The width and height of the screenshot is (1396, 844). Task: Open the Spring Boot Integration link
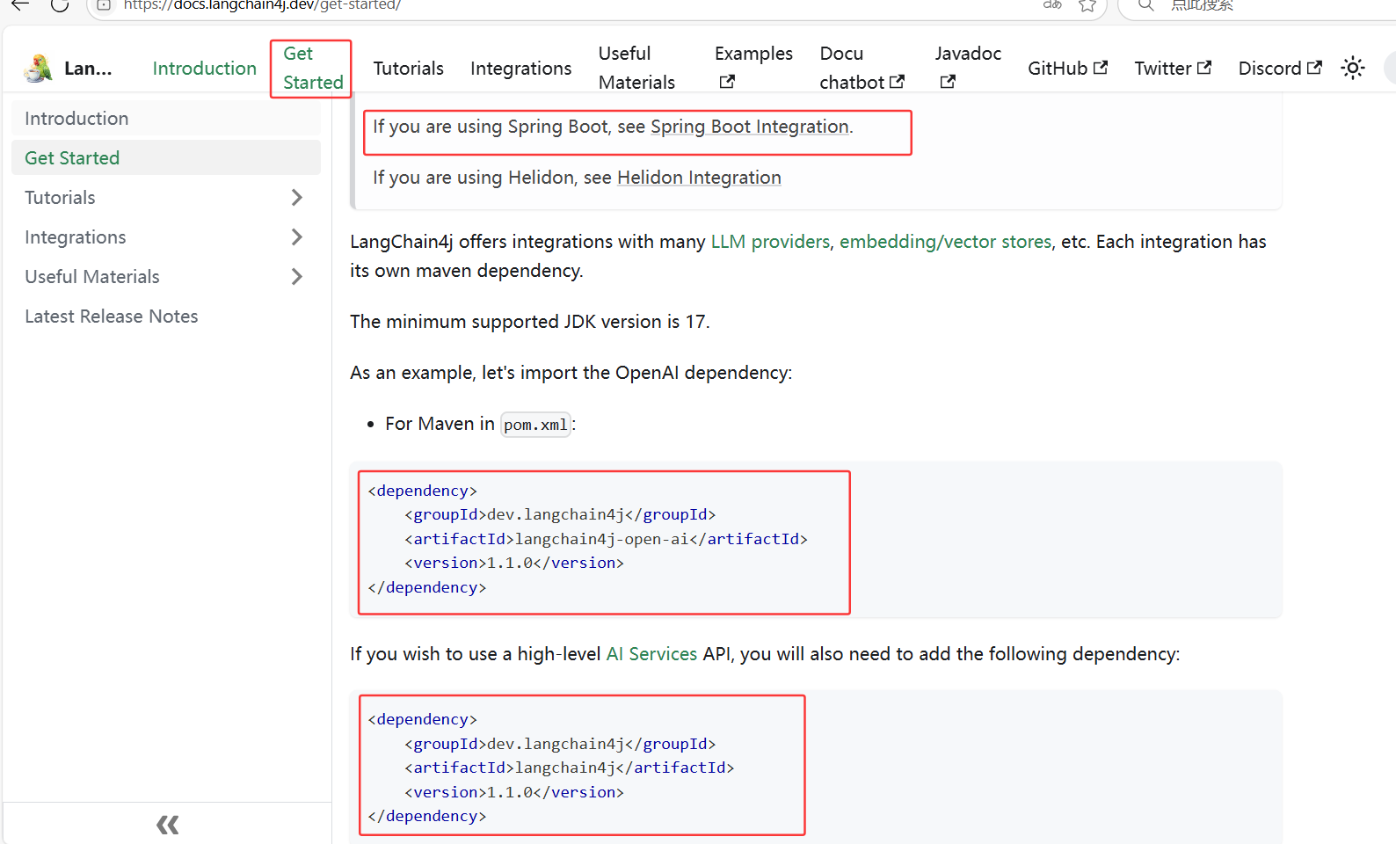tap(749, 127)
